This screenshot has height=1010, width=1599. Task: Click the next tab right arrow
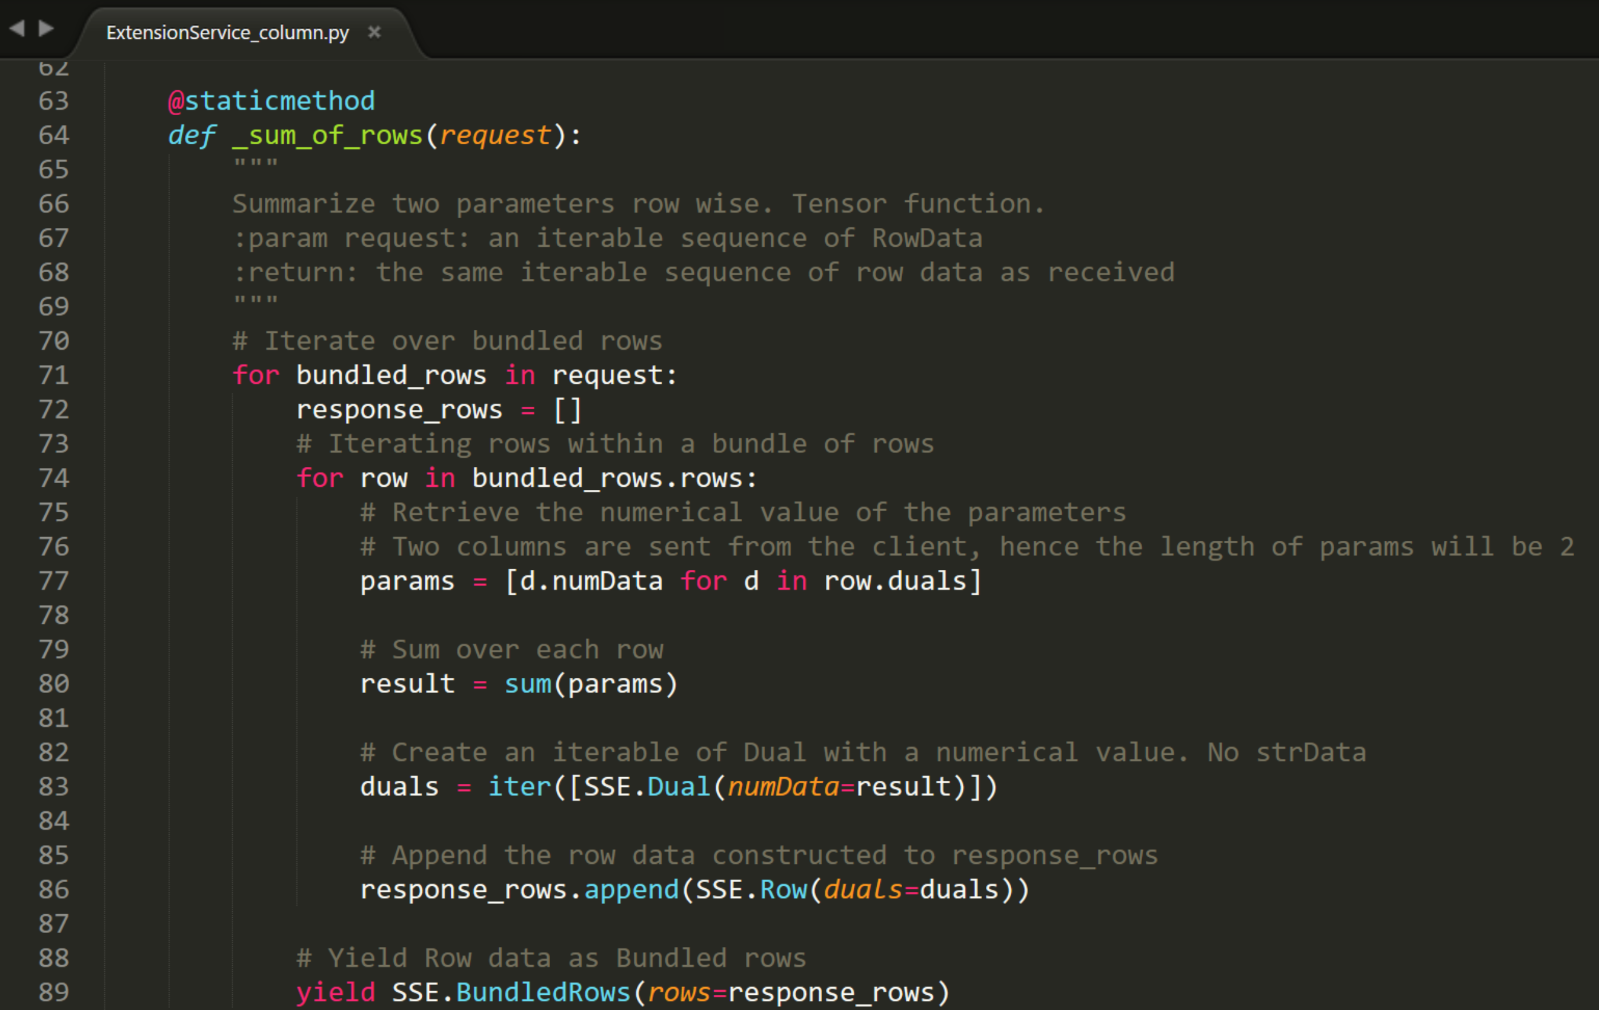click(x=46, y=28)
